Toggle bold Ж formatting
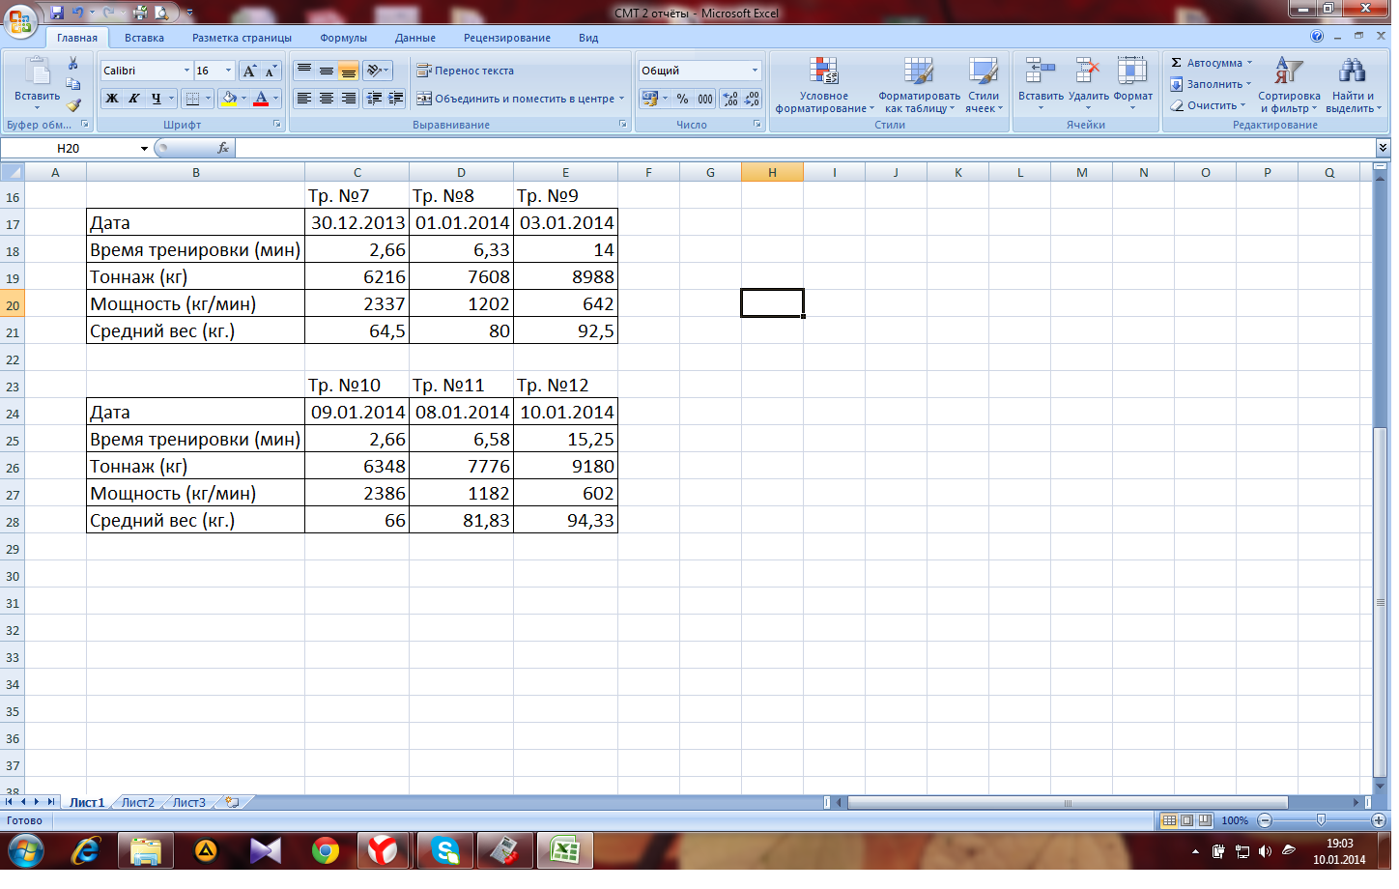This screenshot has width=1399, height=889. [x=112, y=99]
